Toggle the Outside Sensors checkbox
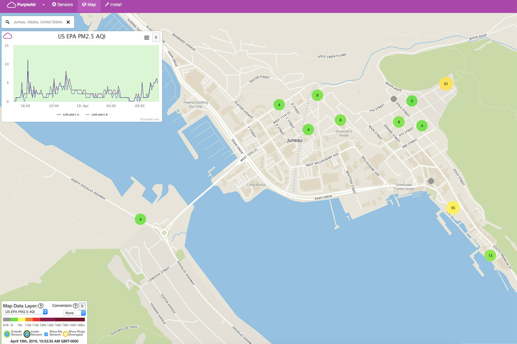Screen dimensions: 517x344 7,334
